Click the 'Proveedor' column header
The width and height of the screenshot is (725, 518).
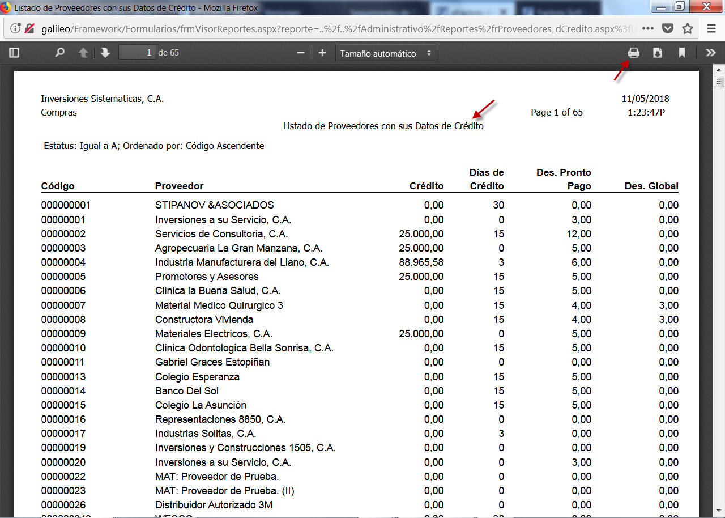click(179, 186)
